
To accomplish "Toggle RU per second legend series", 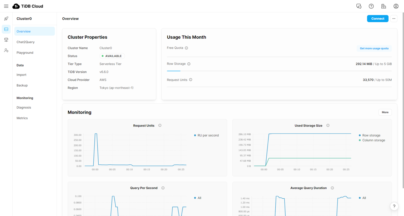I will (x=208, y=135).
